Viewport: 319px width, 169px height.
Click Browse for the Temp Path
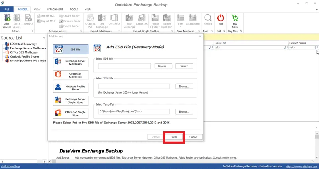[184, 111]
